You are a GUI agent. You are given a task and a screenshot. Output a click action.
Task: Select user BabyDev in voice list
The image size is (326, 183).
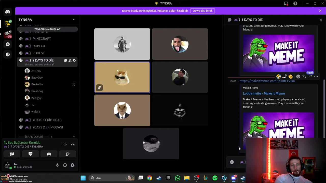[x=37, y=78]
